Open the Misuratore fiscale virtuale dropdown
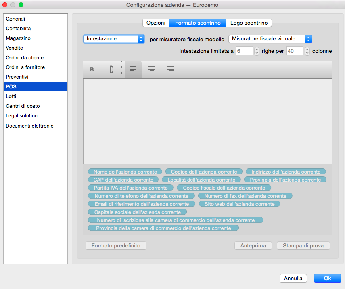This screenshot has width=345, height=289. pos(270,39)
